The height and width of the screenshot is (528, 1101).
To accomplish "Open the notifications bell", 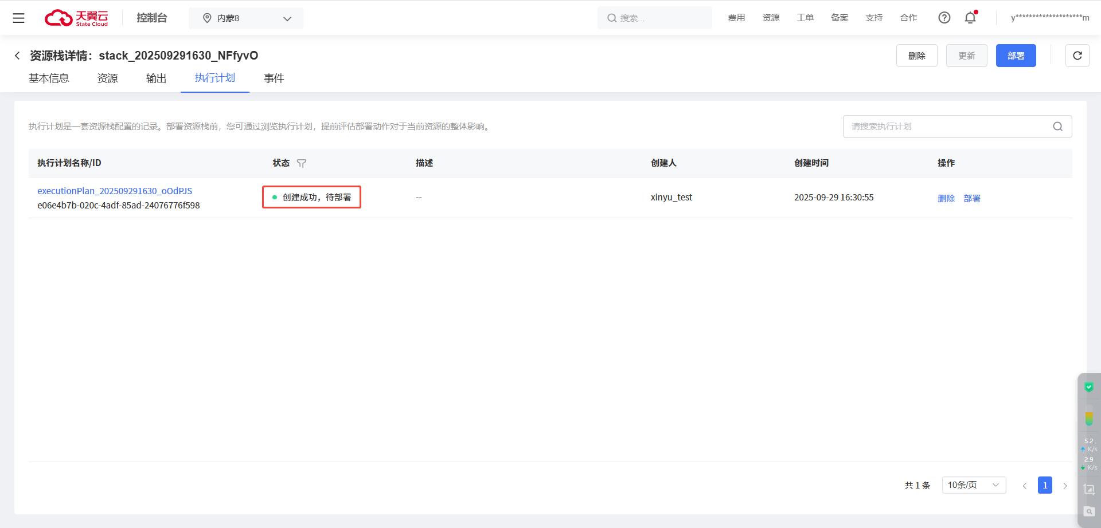I will click(x=970, y=18).
